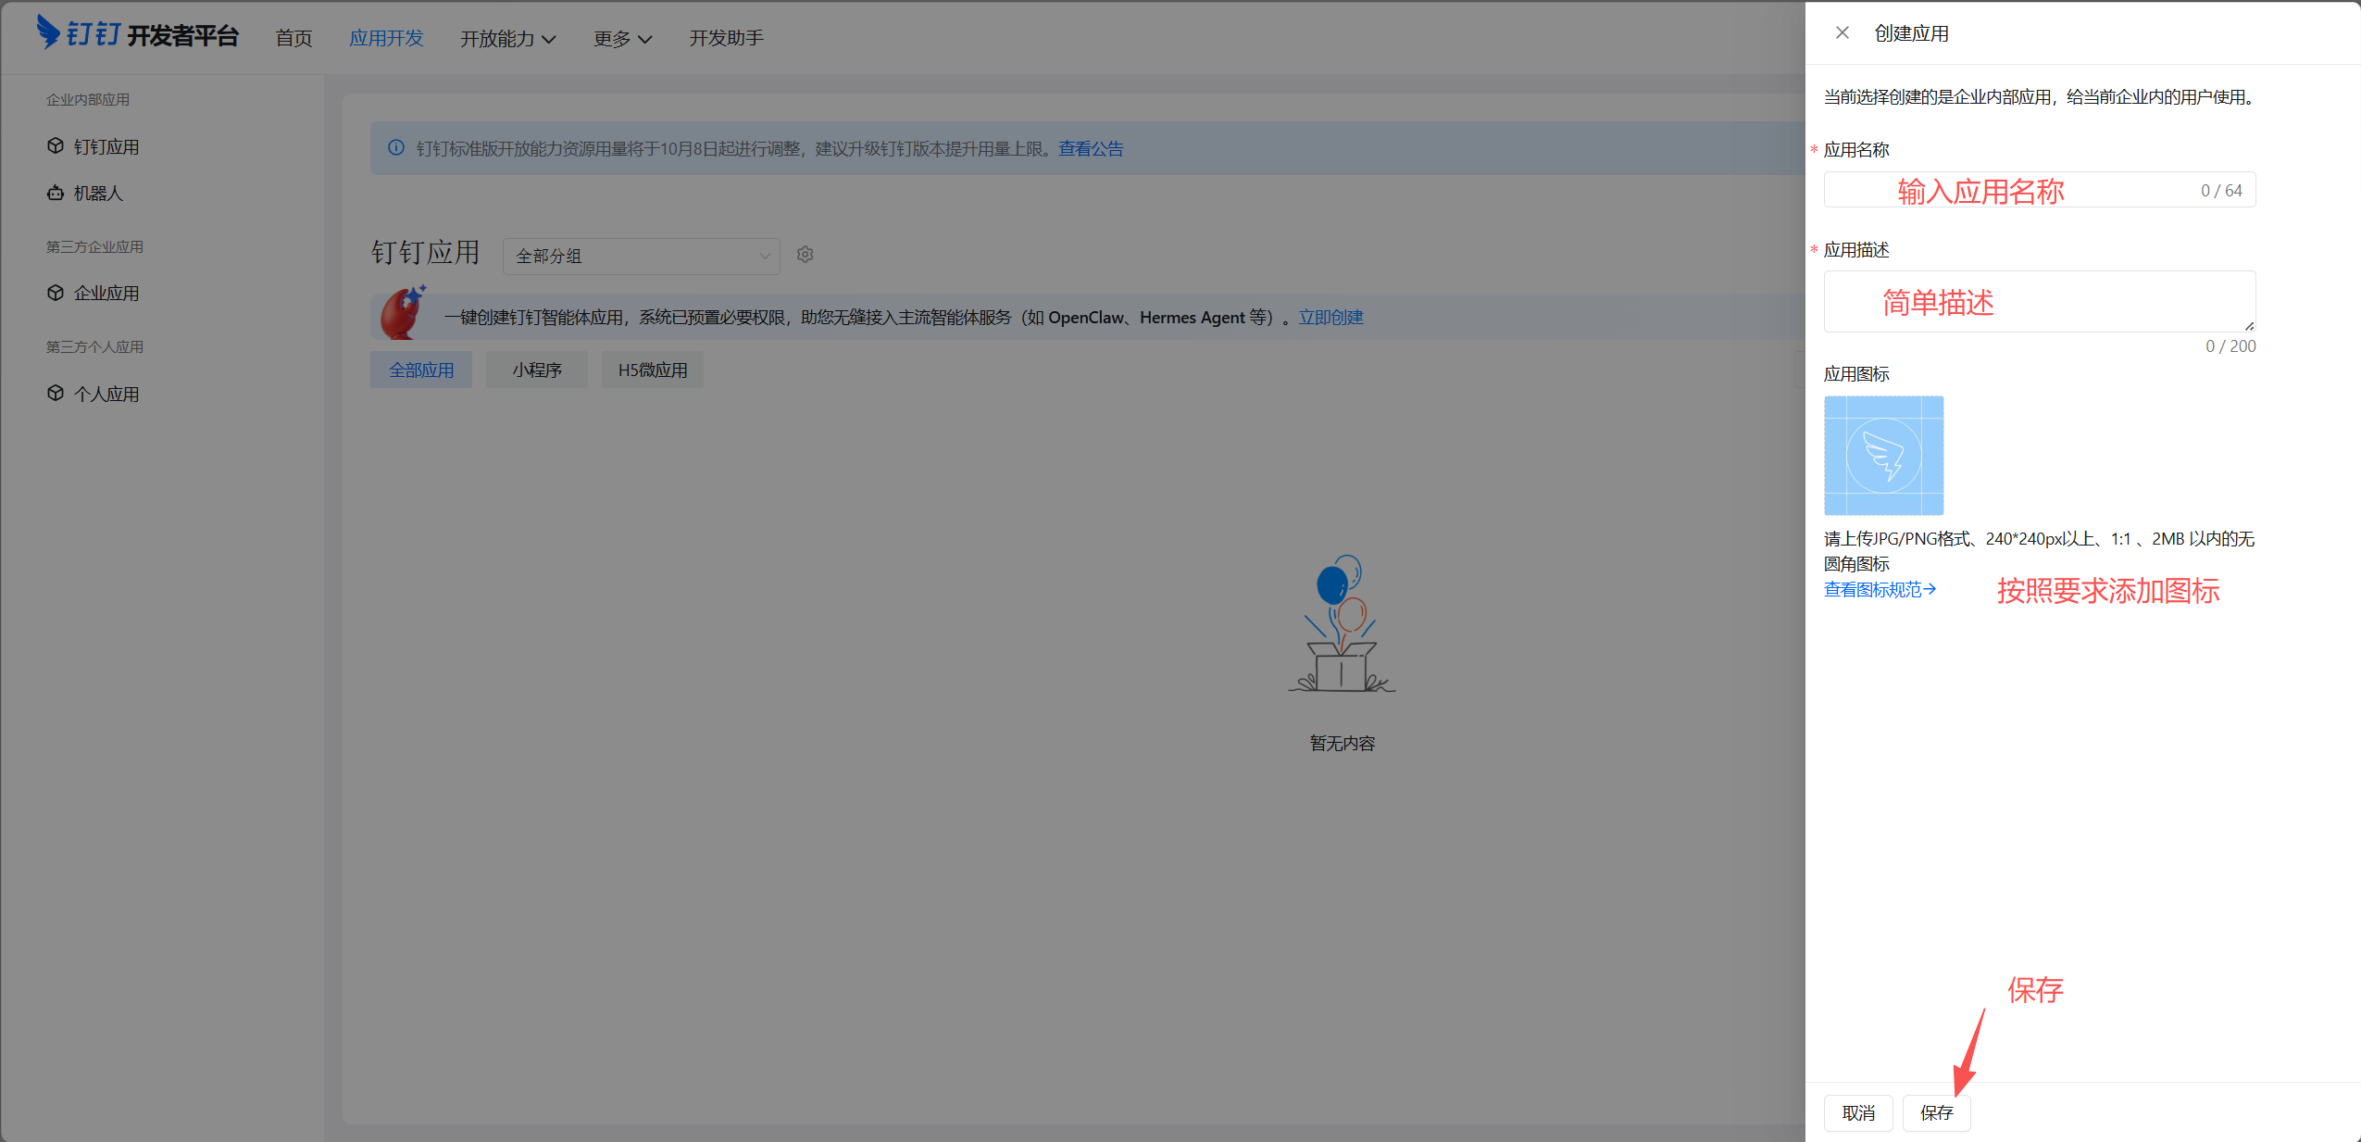Switch to the H5微应用 tab
Screen dimensions: 2361x1142
653,370
